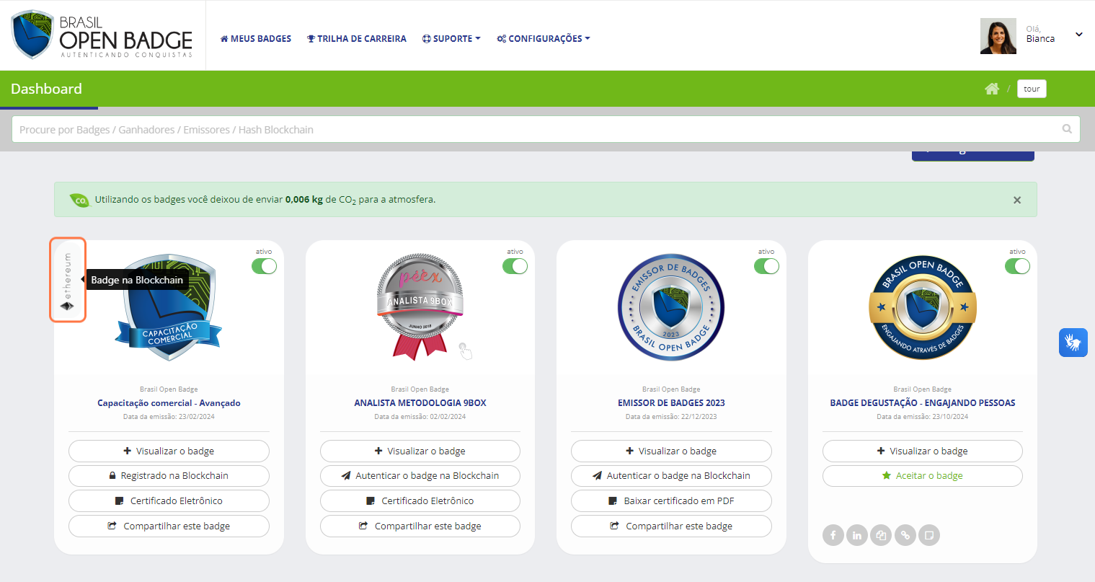Compartilhar the EMISSOR DE BADGES 2023 badge
Image resolution: width=1095 pixels, height=582 pixels.
(671, 526)
